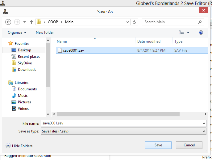Open Recent places in navigation pane

(x=29, y=57)
